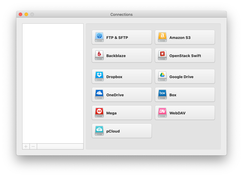Choose the WebDAV connection type
The image size is (243, 177).
(x=185, y=113)
